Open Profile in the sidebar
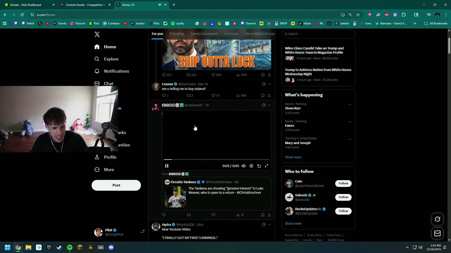Screen dimensions: 451x253 point(105,157)
